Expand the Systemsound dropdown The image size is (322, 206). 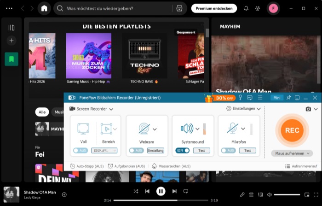tap(197, 129)
